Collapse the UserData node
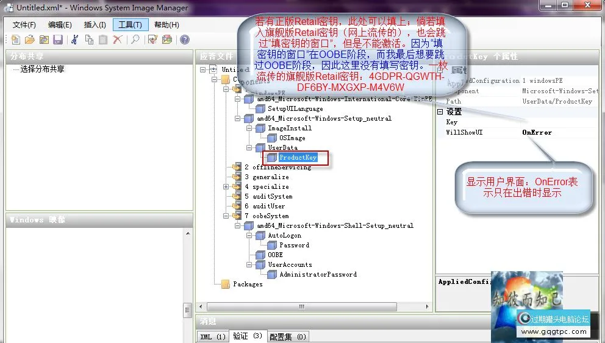 point(249,147)
